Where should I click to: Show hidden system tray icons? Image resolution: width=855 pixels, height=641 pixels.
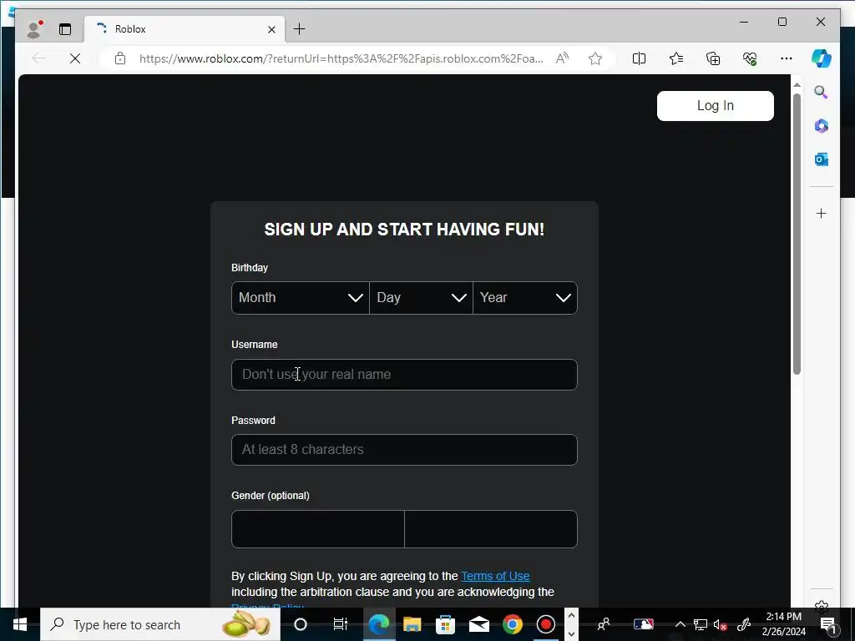point(680,624)
